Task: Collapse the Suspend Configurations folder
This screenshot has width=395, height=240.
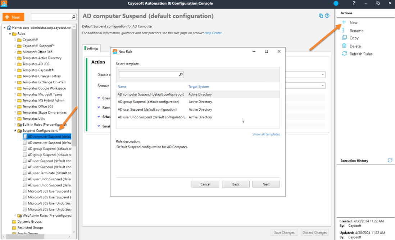Action: [x=15, y=130]
